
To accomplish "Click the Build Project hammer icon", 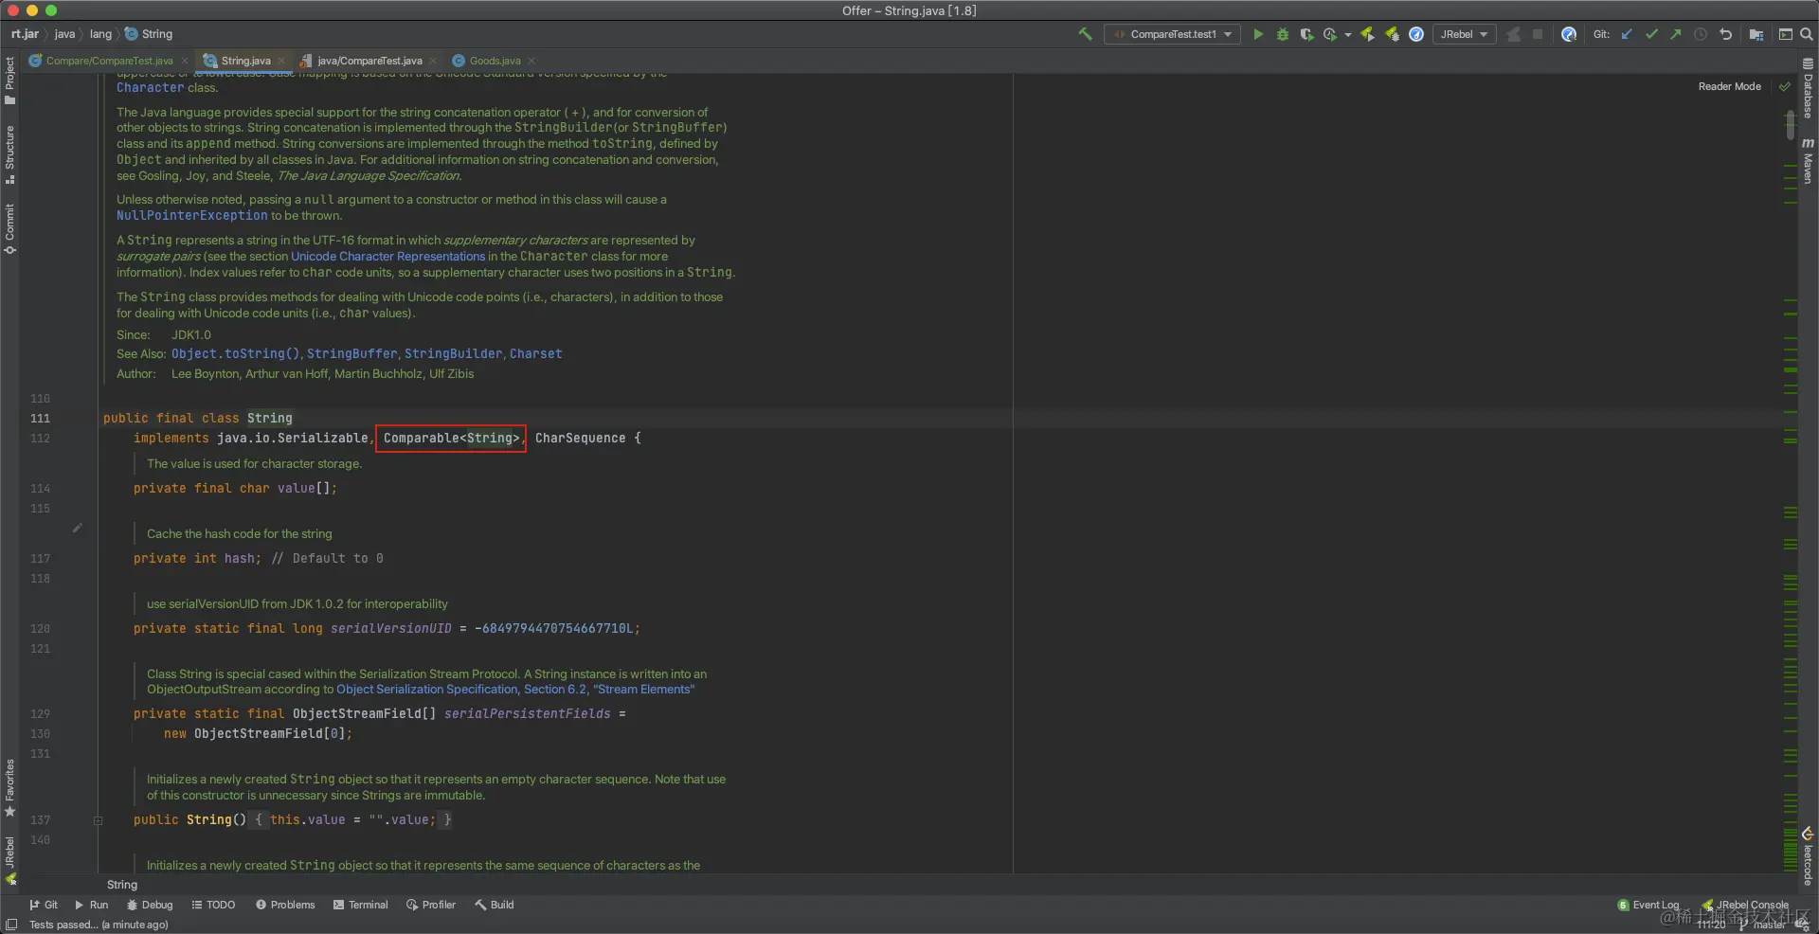I will tap(1085, 34).
